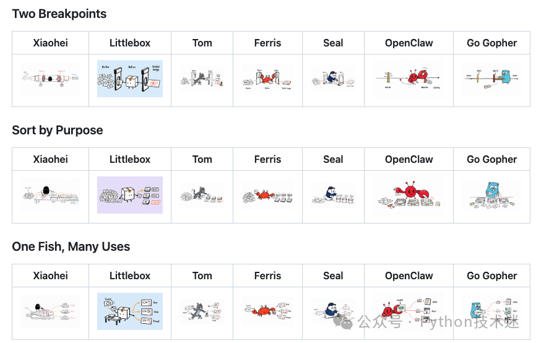The image size is (536, 343).
Task: Open the OpenClaw lobster Two Breakpoints image
Action: [x=409, y=79]
